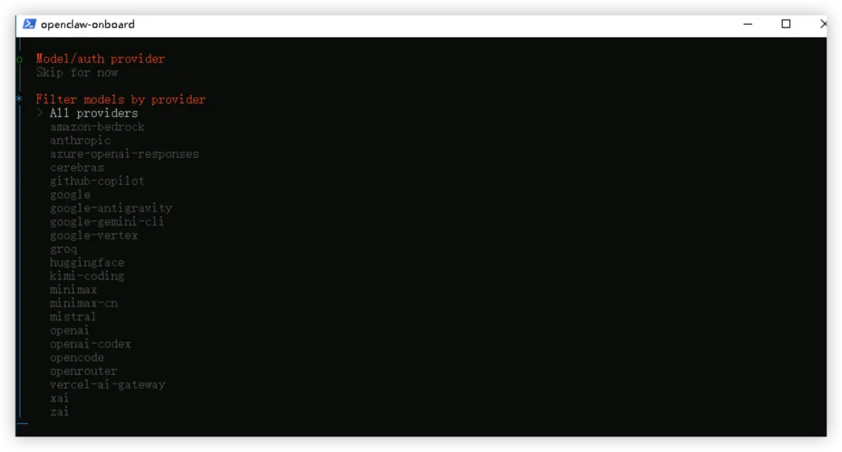Click the mistral provider entry

point(73,316)
